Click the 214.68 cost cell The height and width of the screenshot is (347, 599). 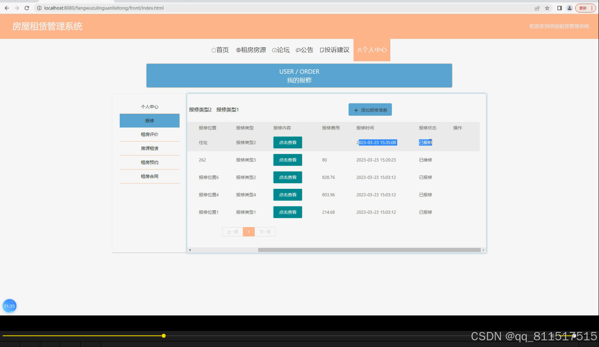328,212
